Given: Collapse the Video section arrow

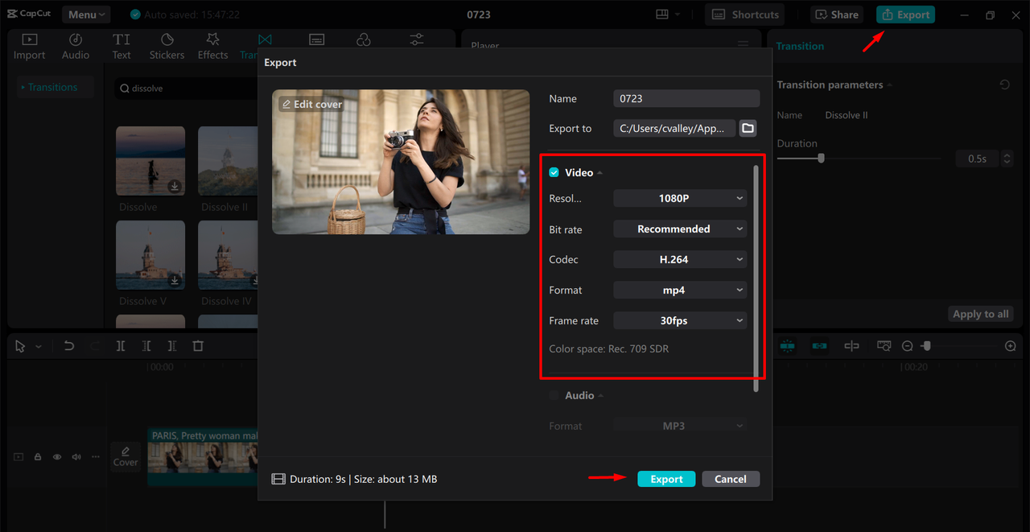Looking at the screenshot, I should pos(600,173).
